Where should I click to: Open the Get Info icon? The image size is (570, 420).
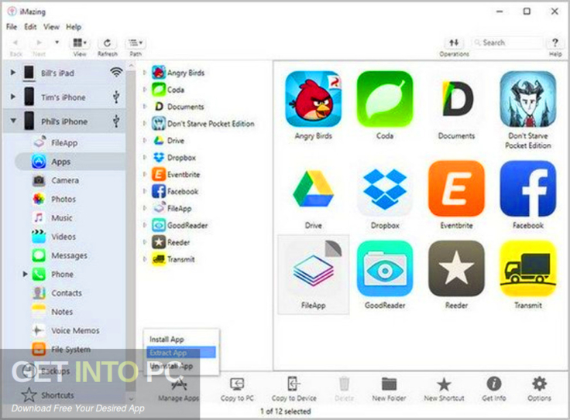tap(493, 384)
